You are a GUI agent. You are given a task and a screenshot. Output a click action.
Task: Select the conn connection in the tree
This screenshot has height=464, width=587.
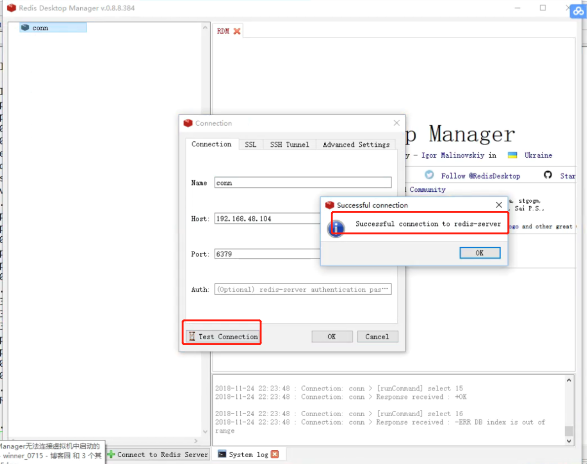53,28
